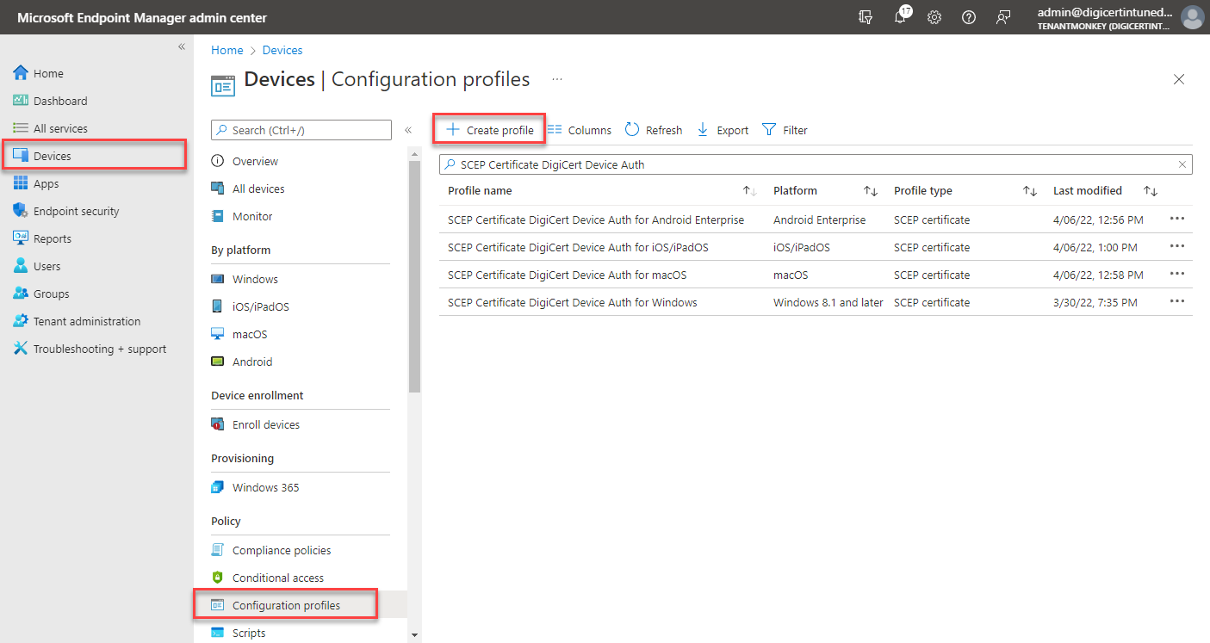Screen dimensions: 1210x643
Task: Click the Troubleshooting + support wrench icon
Action: click(21, 349)
